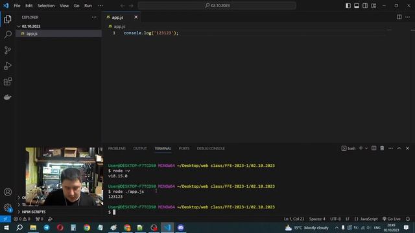Open the Explorer view in activity bar
The width and height of the screenshot is (415, 233).
coord(8,19)
